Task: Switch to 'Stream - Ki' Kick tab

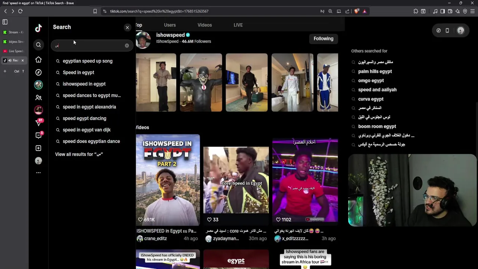Action: pos(13,32)
